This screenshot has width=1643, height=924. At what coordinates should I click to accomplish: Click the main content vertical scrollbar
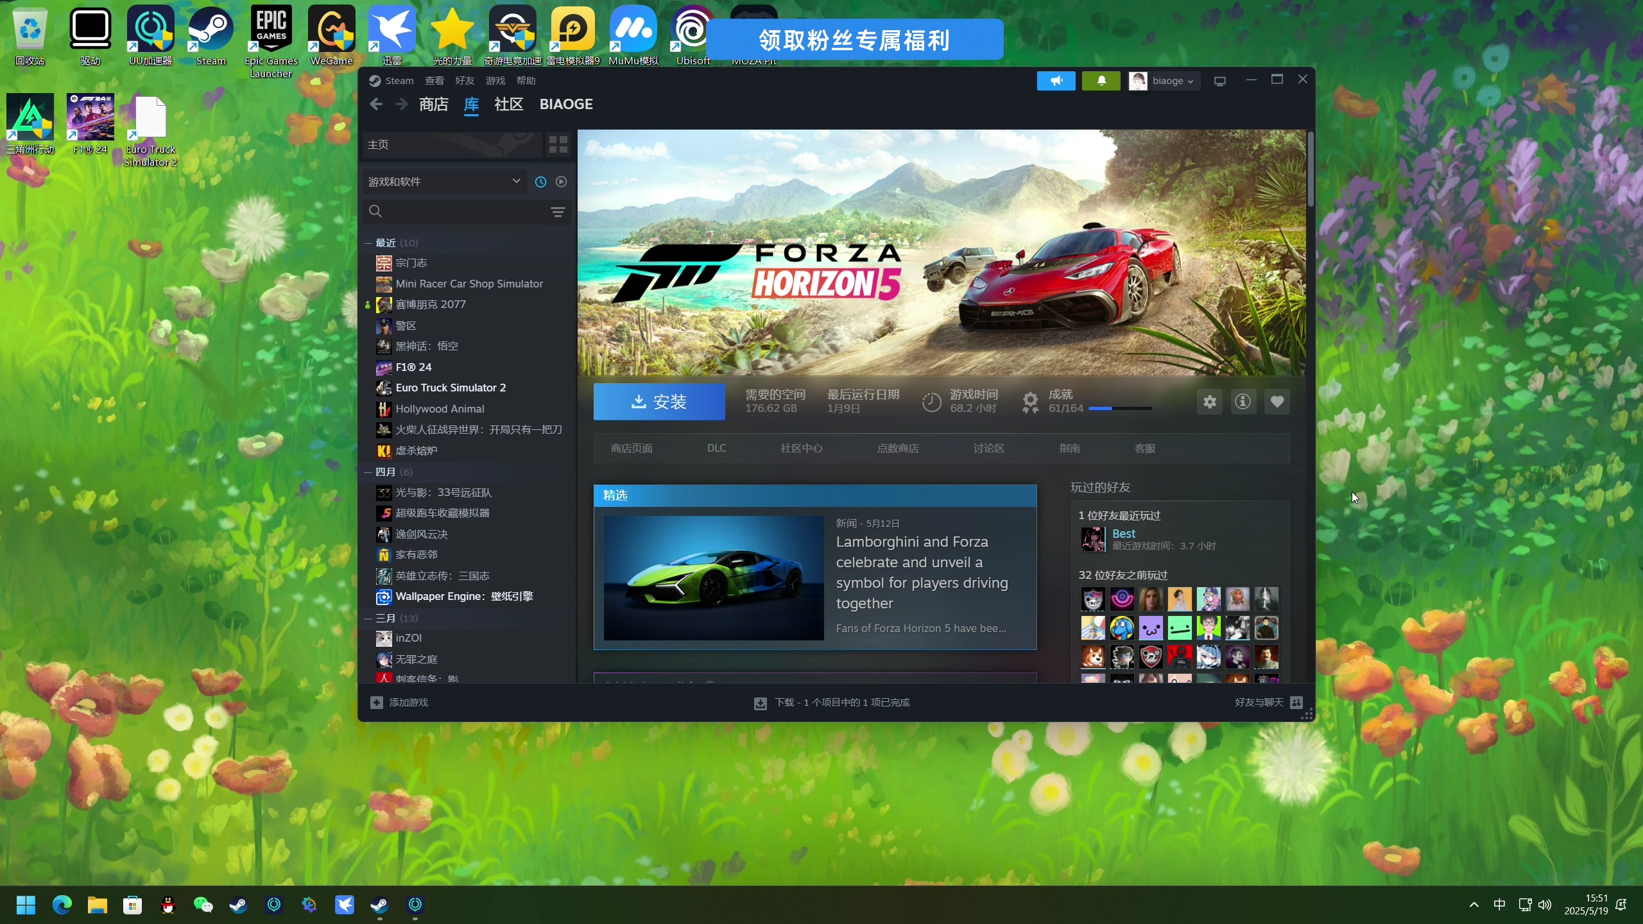click(1310, 170)
